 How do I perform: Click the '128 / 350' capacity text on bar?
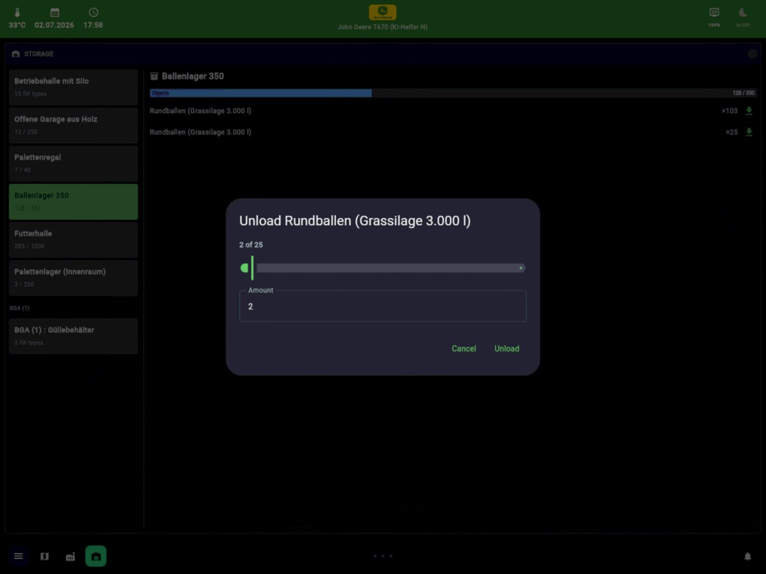pos(743,93)
